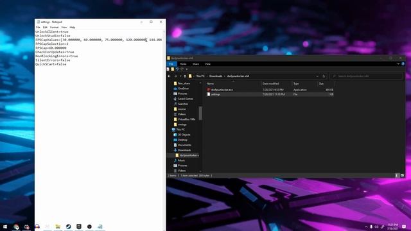Open the volume control in the tray
Screen dimensions: 411x231
[376, 227]
